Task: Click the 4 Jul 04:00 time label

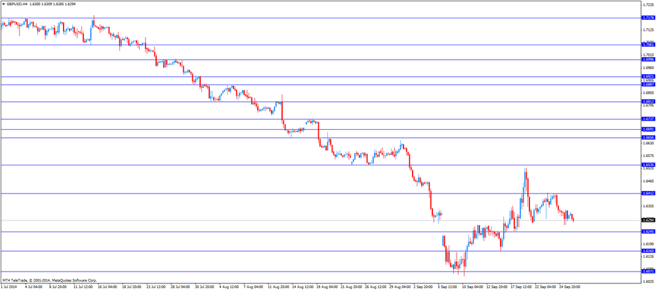Action: [x=33, y=287]
